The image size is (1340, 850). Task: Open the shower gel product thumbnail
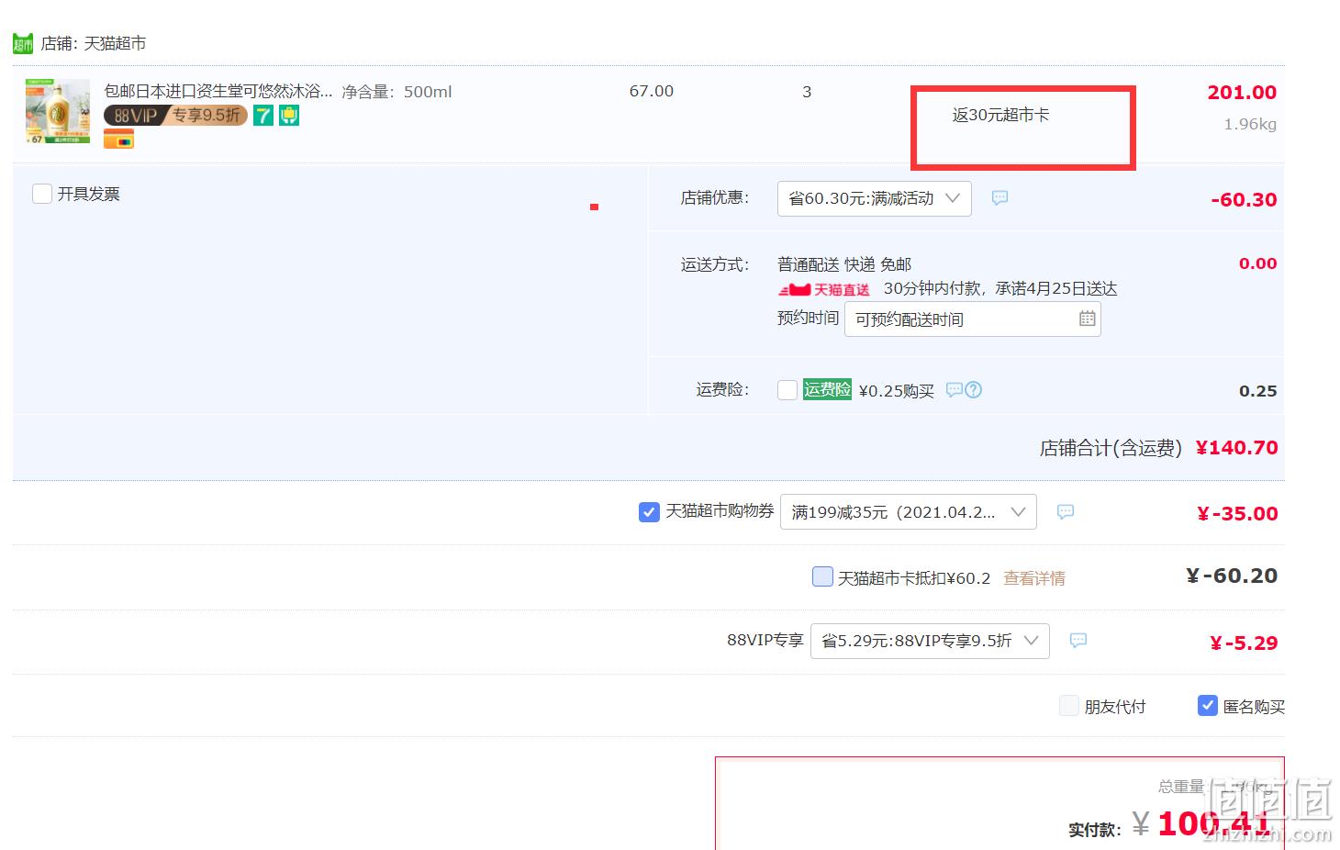tap(58, 112)
